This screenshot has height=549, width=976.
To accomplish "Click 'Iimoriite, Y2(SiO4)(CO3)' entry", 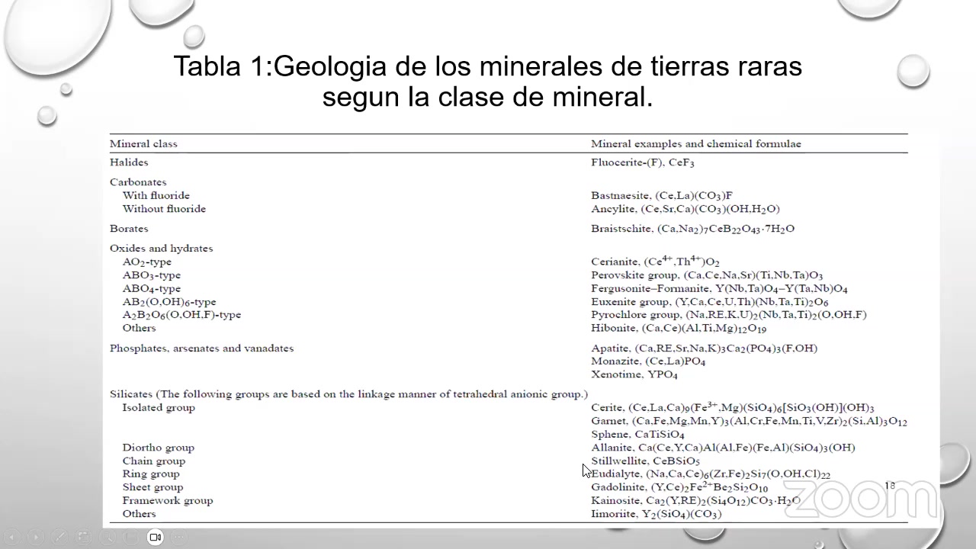I will [x=656, y=514].
